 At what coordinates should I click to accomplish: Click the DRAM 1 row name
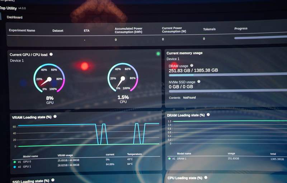(182, 159)
